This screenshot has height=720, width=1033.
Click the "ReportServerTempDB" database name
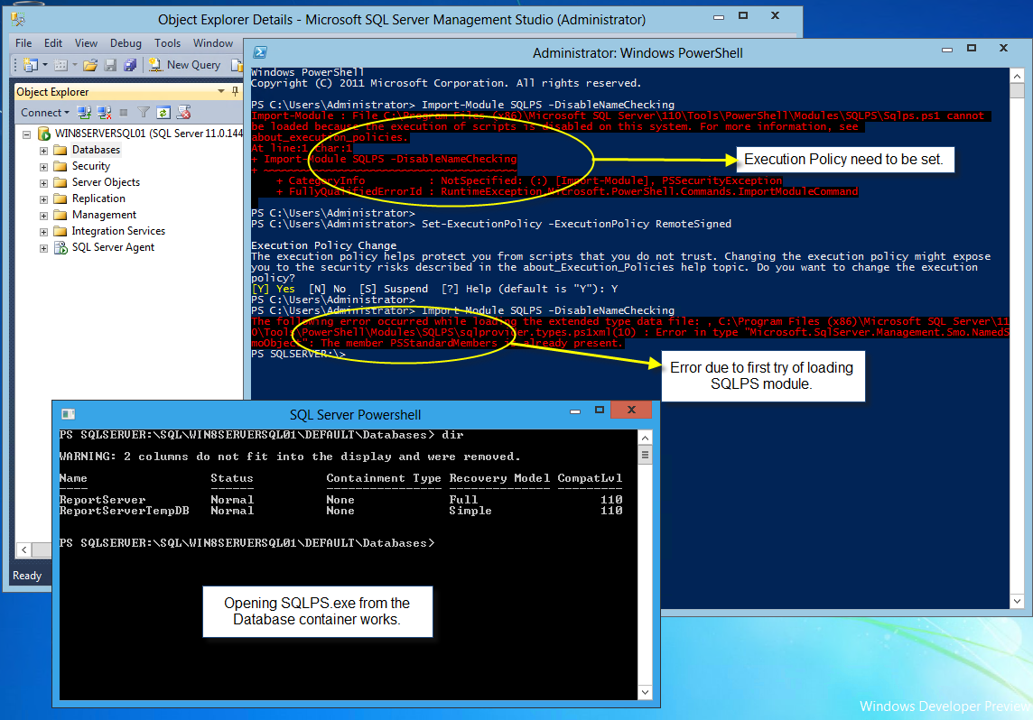[x=124, y=511]
